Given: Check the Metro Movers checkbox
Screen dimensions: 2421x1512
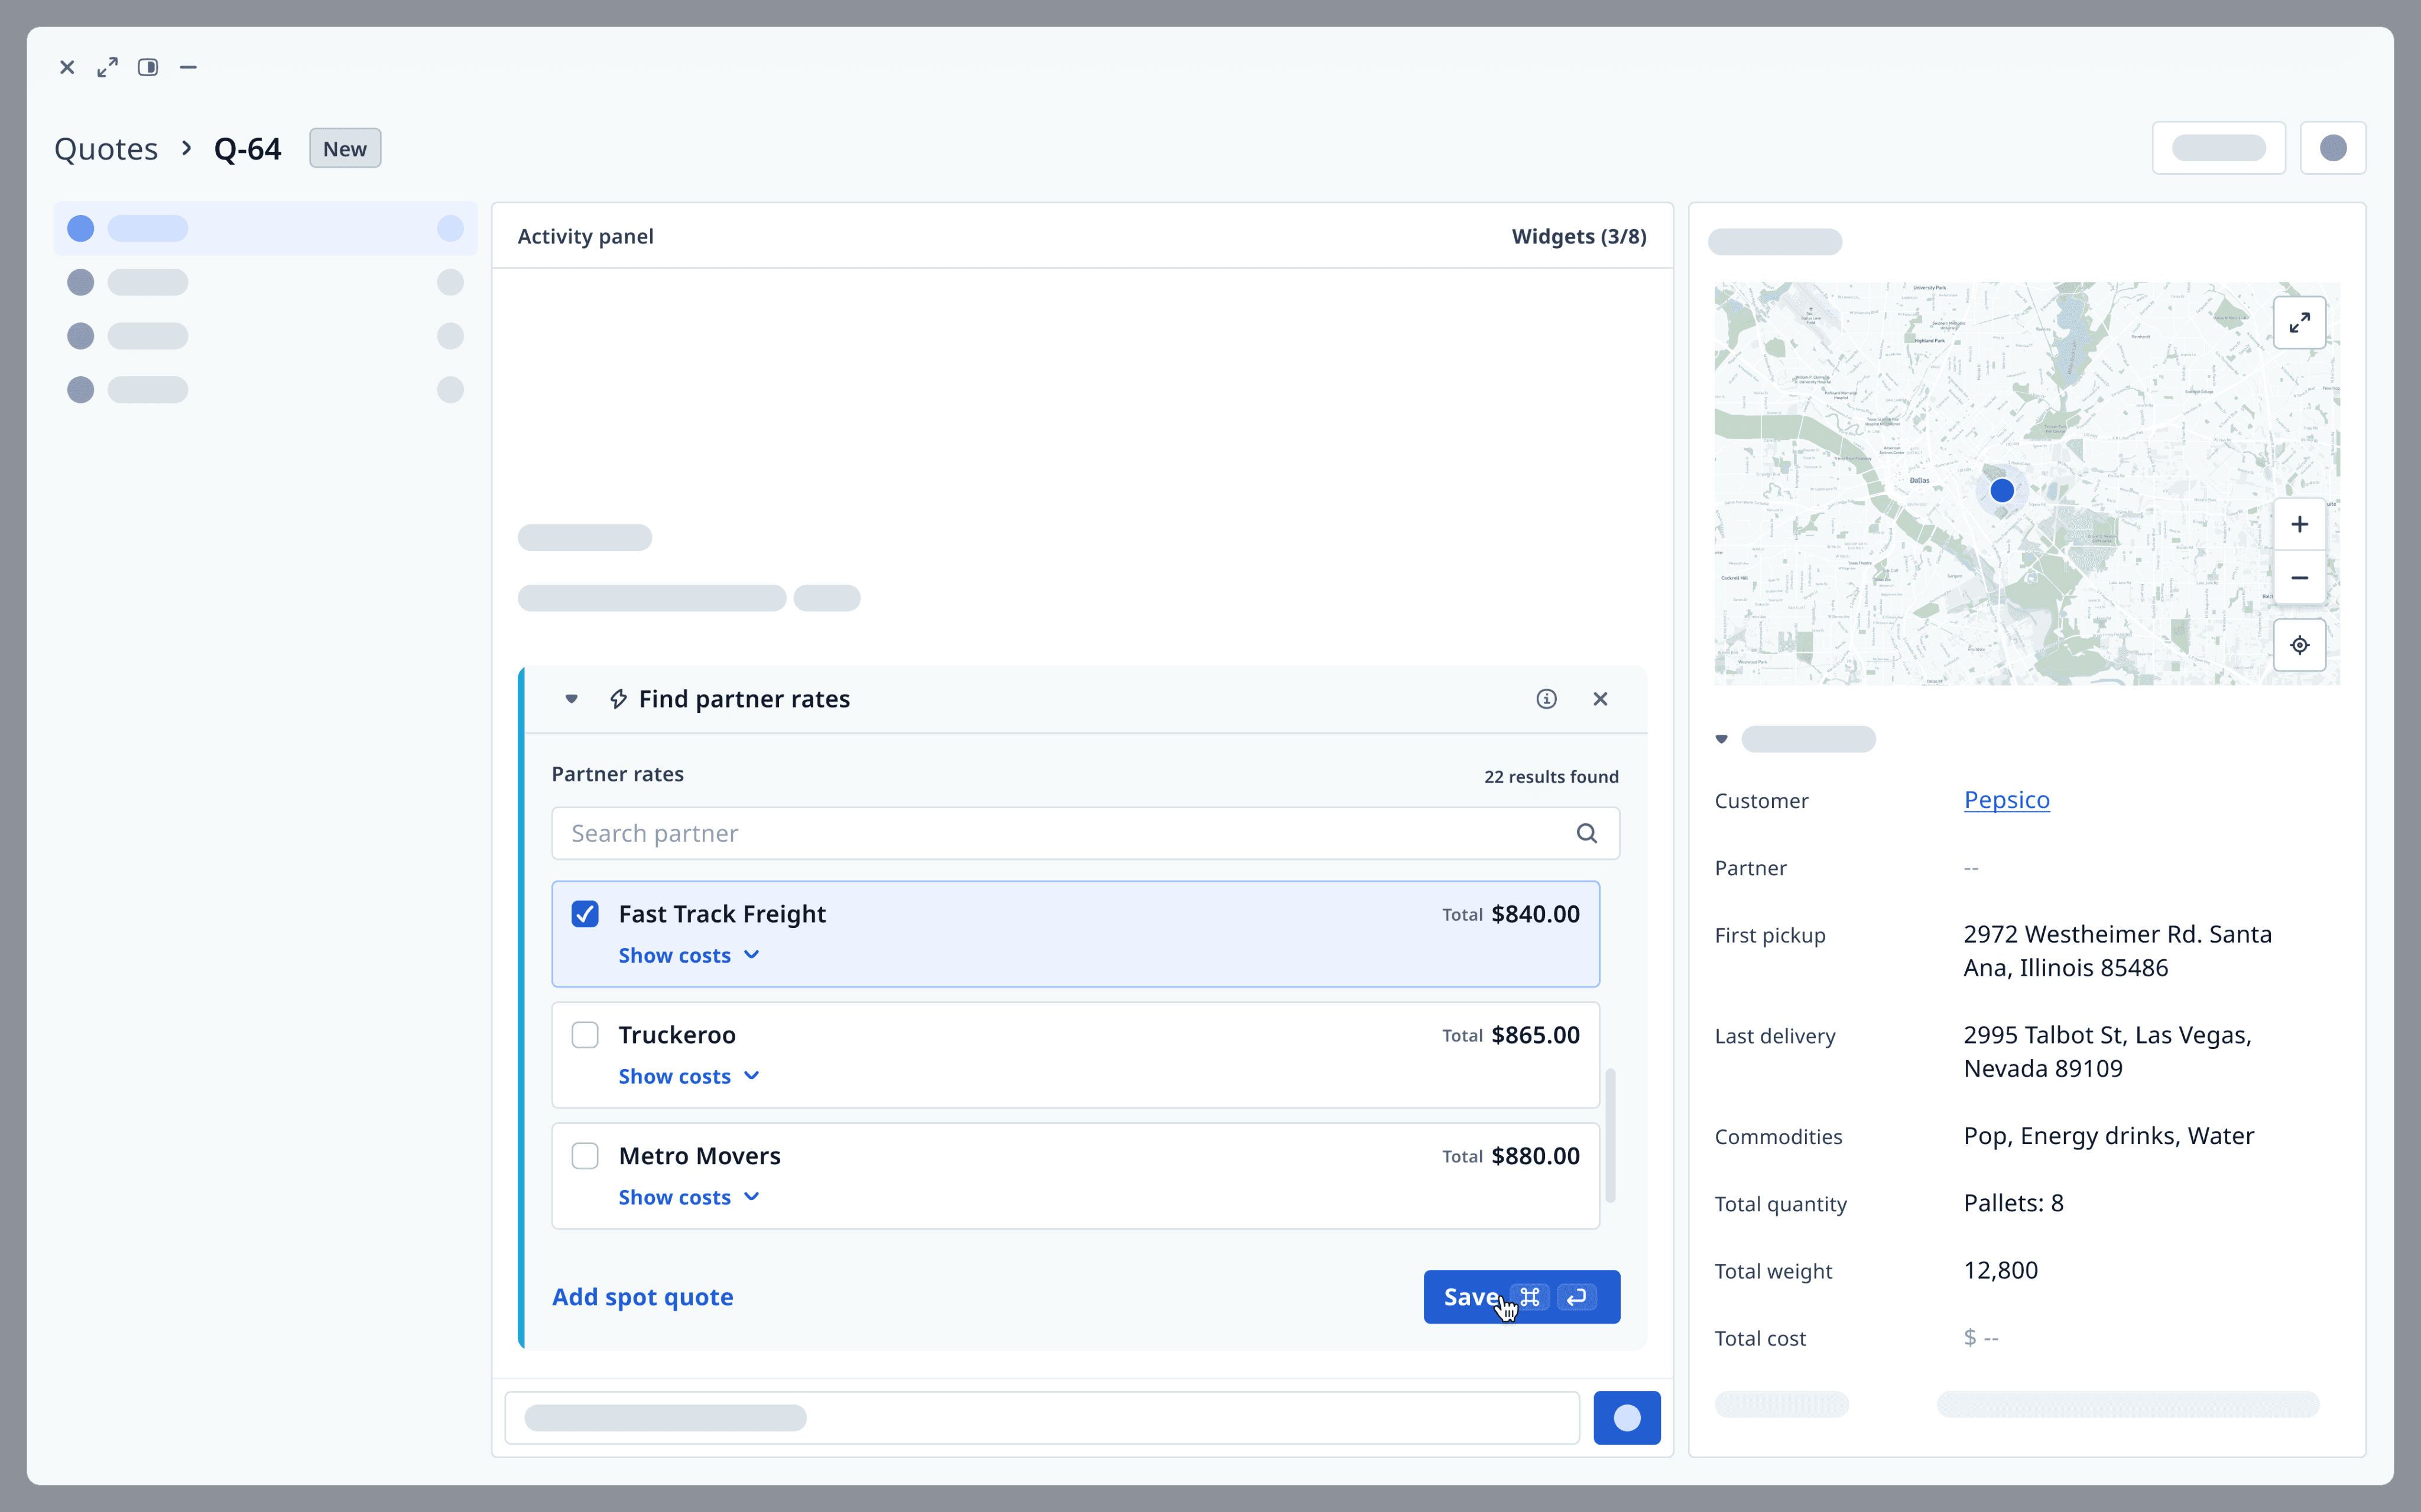Looking at the screenshot, I should click(585, 1156).
